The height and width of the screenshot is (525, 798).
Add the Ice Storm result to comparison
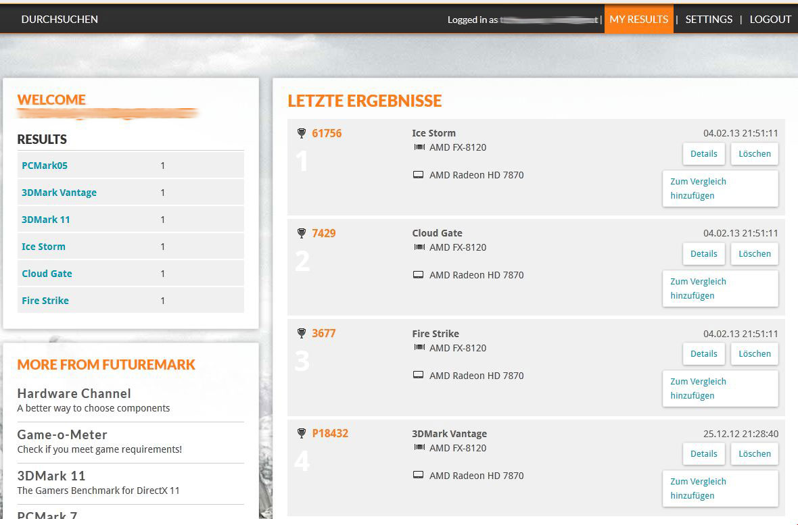coord(720,189)
